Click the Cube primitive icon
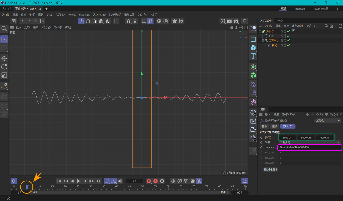This screenshot has height=201, width=343. point(253,48)
